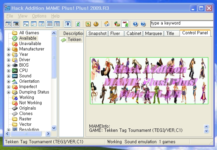Image resolution: width=217 pixels, height=150 pixels.
Task: Expand the Manufacturer folder
Action: pos(8,49)
